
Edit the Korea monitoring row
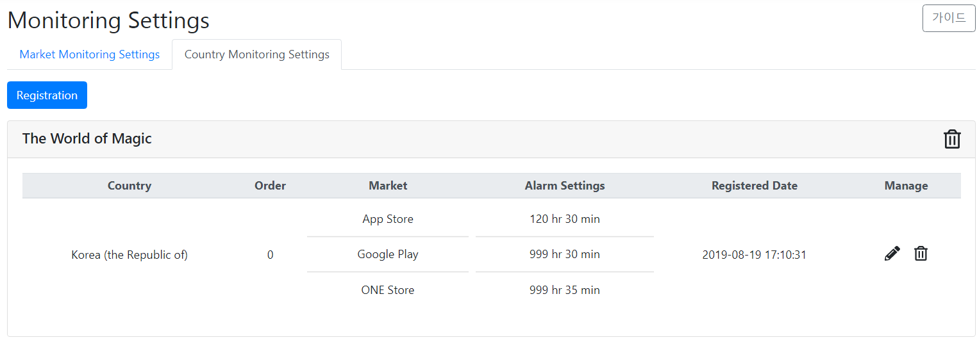click(892, 254)
